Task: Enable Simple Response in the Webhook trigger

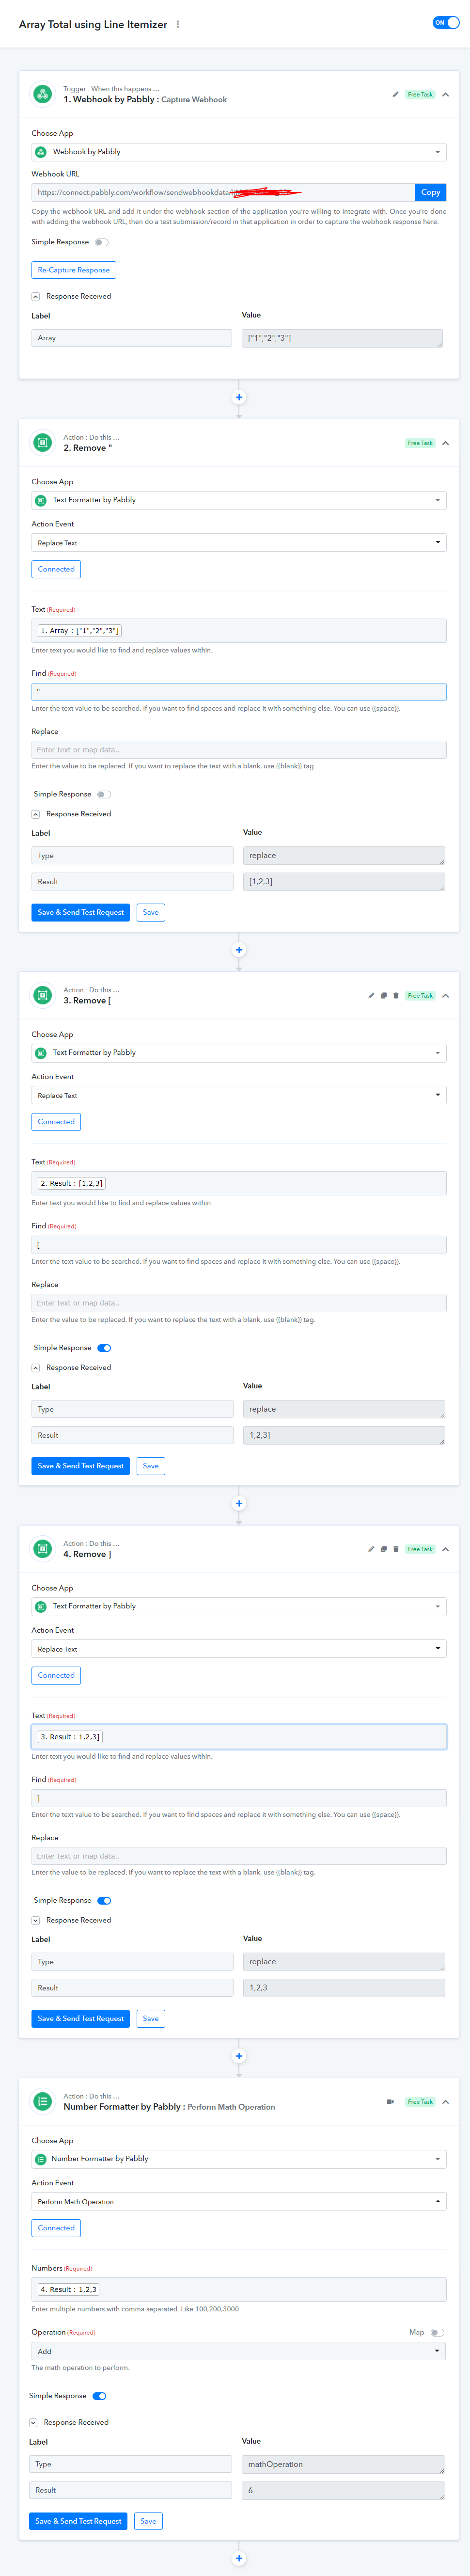Action: [102, 242]
